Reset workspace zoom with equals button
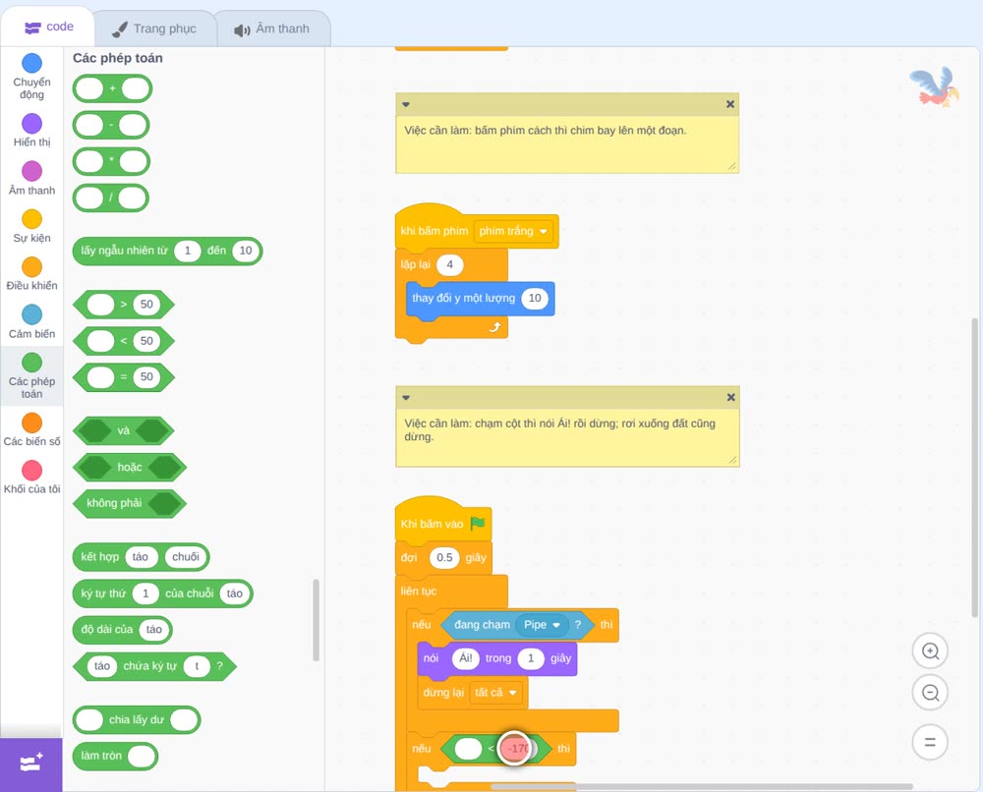 click(930, 742)
